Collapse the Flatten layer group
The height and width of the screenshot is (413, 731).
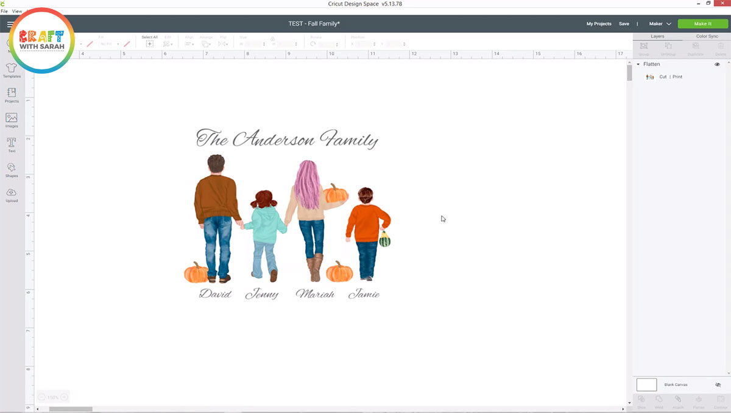pyautogui.click(x=638, y=64)
